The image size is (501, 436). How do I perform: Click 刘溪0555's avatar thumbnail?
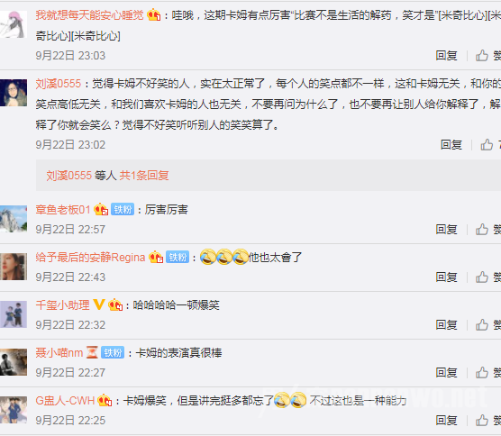14,93
